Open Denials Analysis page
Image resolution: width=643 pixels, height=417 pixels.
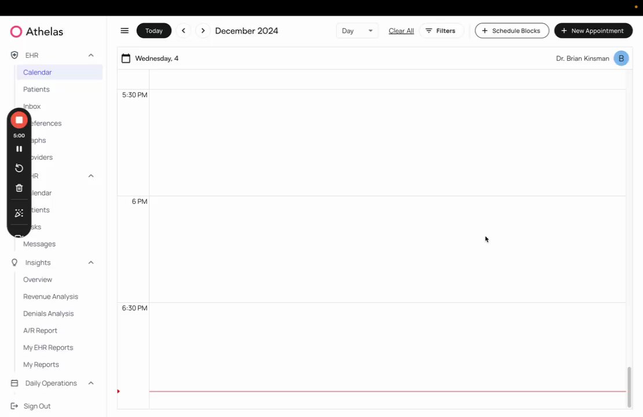(x=49, y=314)
